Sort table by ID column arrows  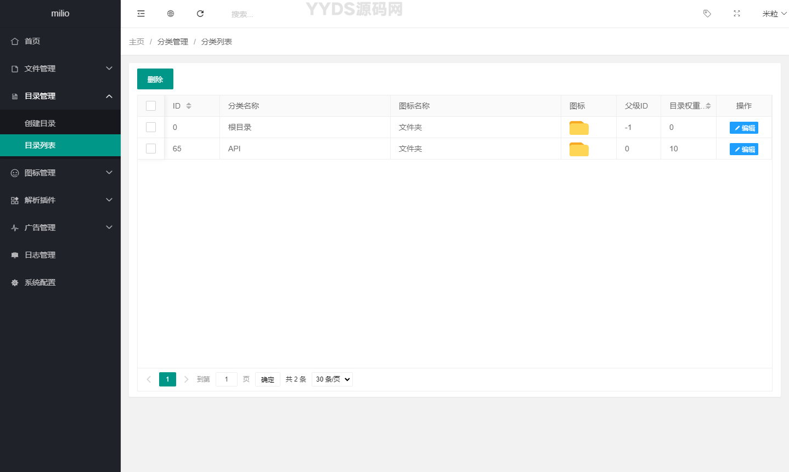189,106
